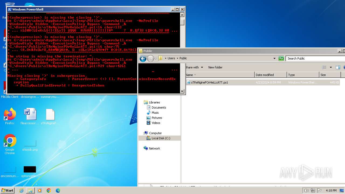The image size is (345, 194).
Task: Click New folder in the Explorer toolbar
Action: [215, 67]
